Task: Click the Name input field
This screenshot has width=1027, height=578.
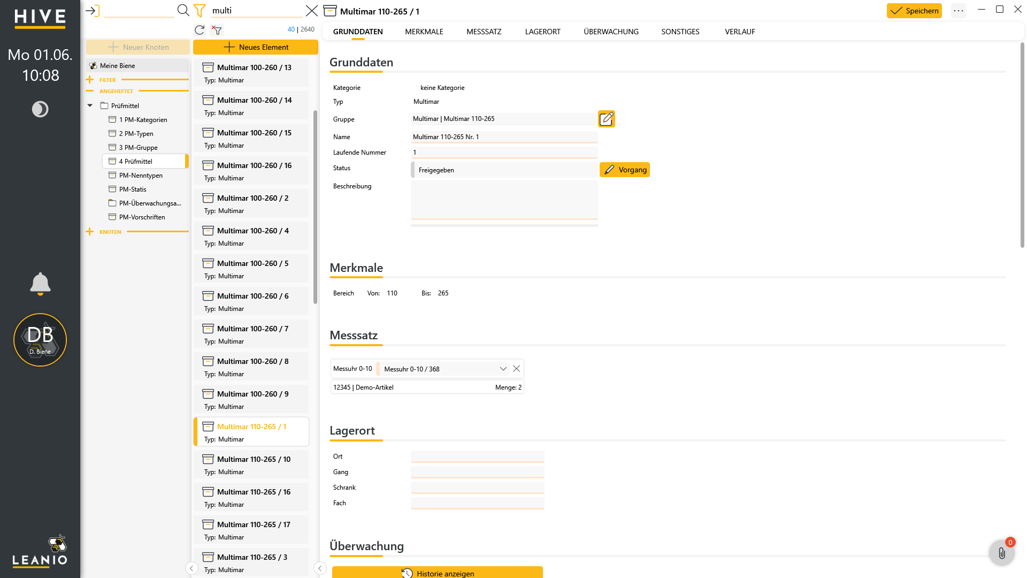Action: pyautogui.click(x=504, y=137)
